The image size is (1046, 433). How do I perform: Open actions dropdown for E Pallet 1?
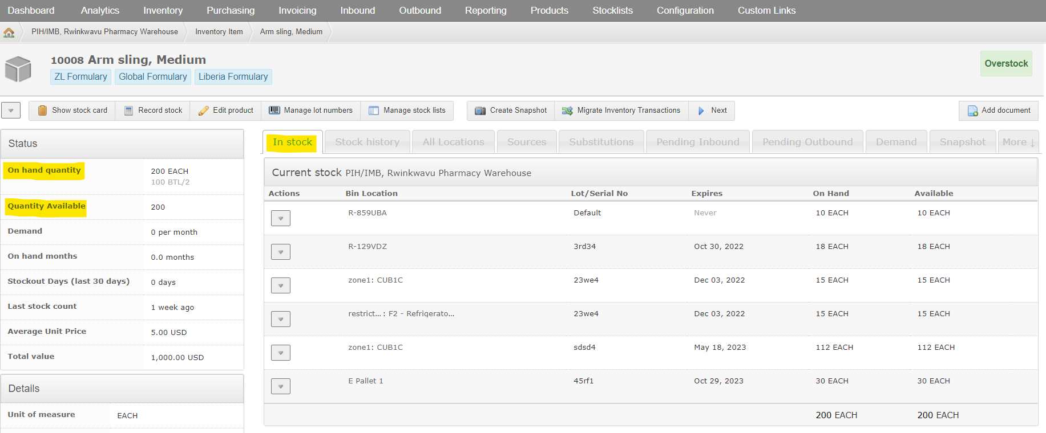281,386
